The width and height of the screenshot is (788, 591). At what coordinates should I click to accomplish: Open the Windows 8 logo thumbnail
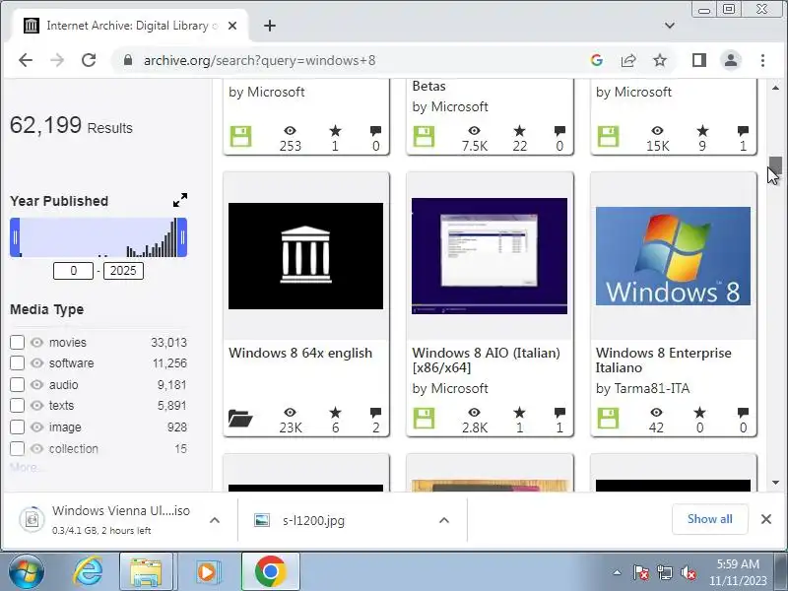point(673,256)
